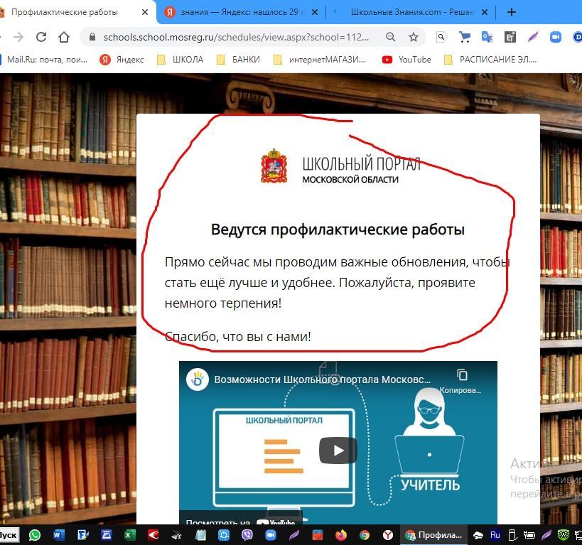Bookmark this page with the star

click(414, 37)
